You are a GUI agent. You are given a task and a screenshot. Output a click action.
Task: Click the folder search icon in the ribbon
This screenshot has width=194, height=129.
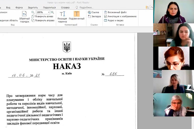(x=147, y=7)
